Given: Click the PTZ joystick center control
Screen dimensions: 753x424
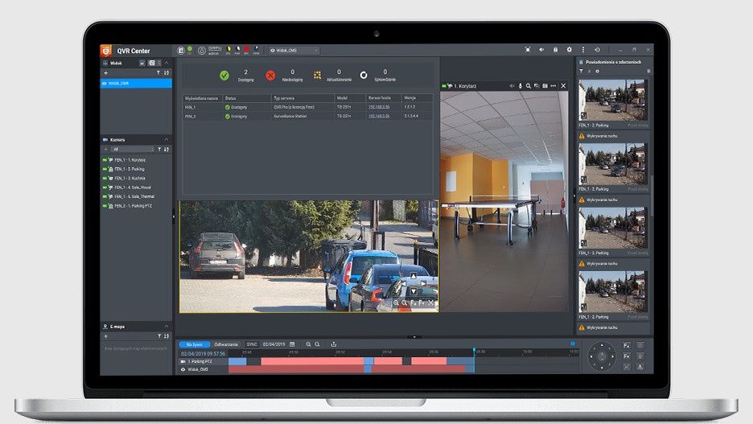Looking at the screenshot, I should click(602, 356).
